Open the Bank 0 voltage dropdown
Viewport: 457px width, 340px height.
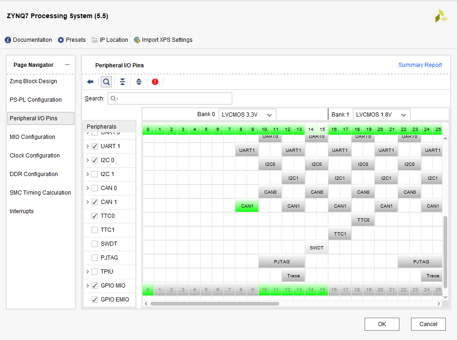click(247, 115)
